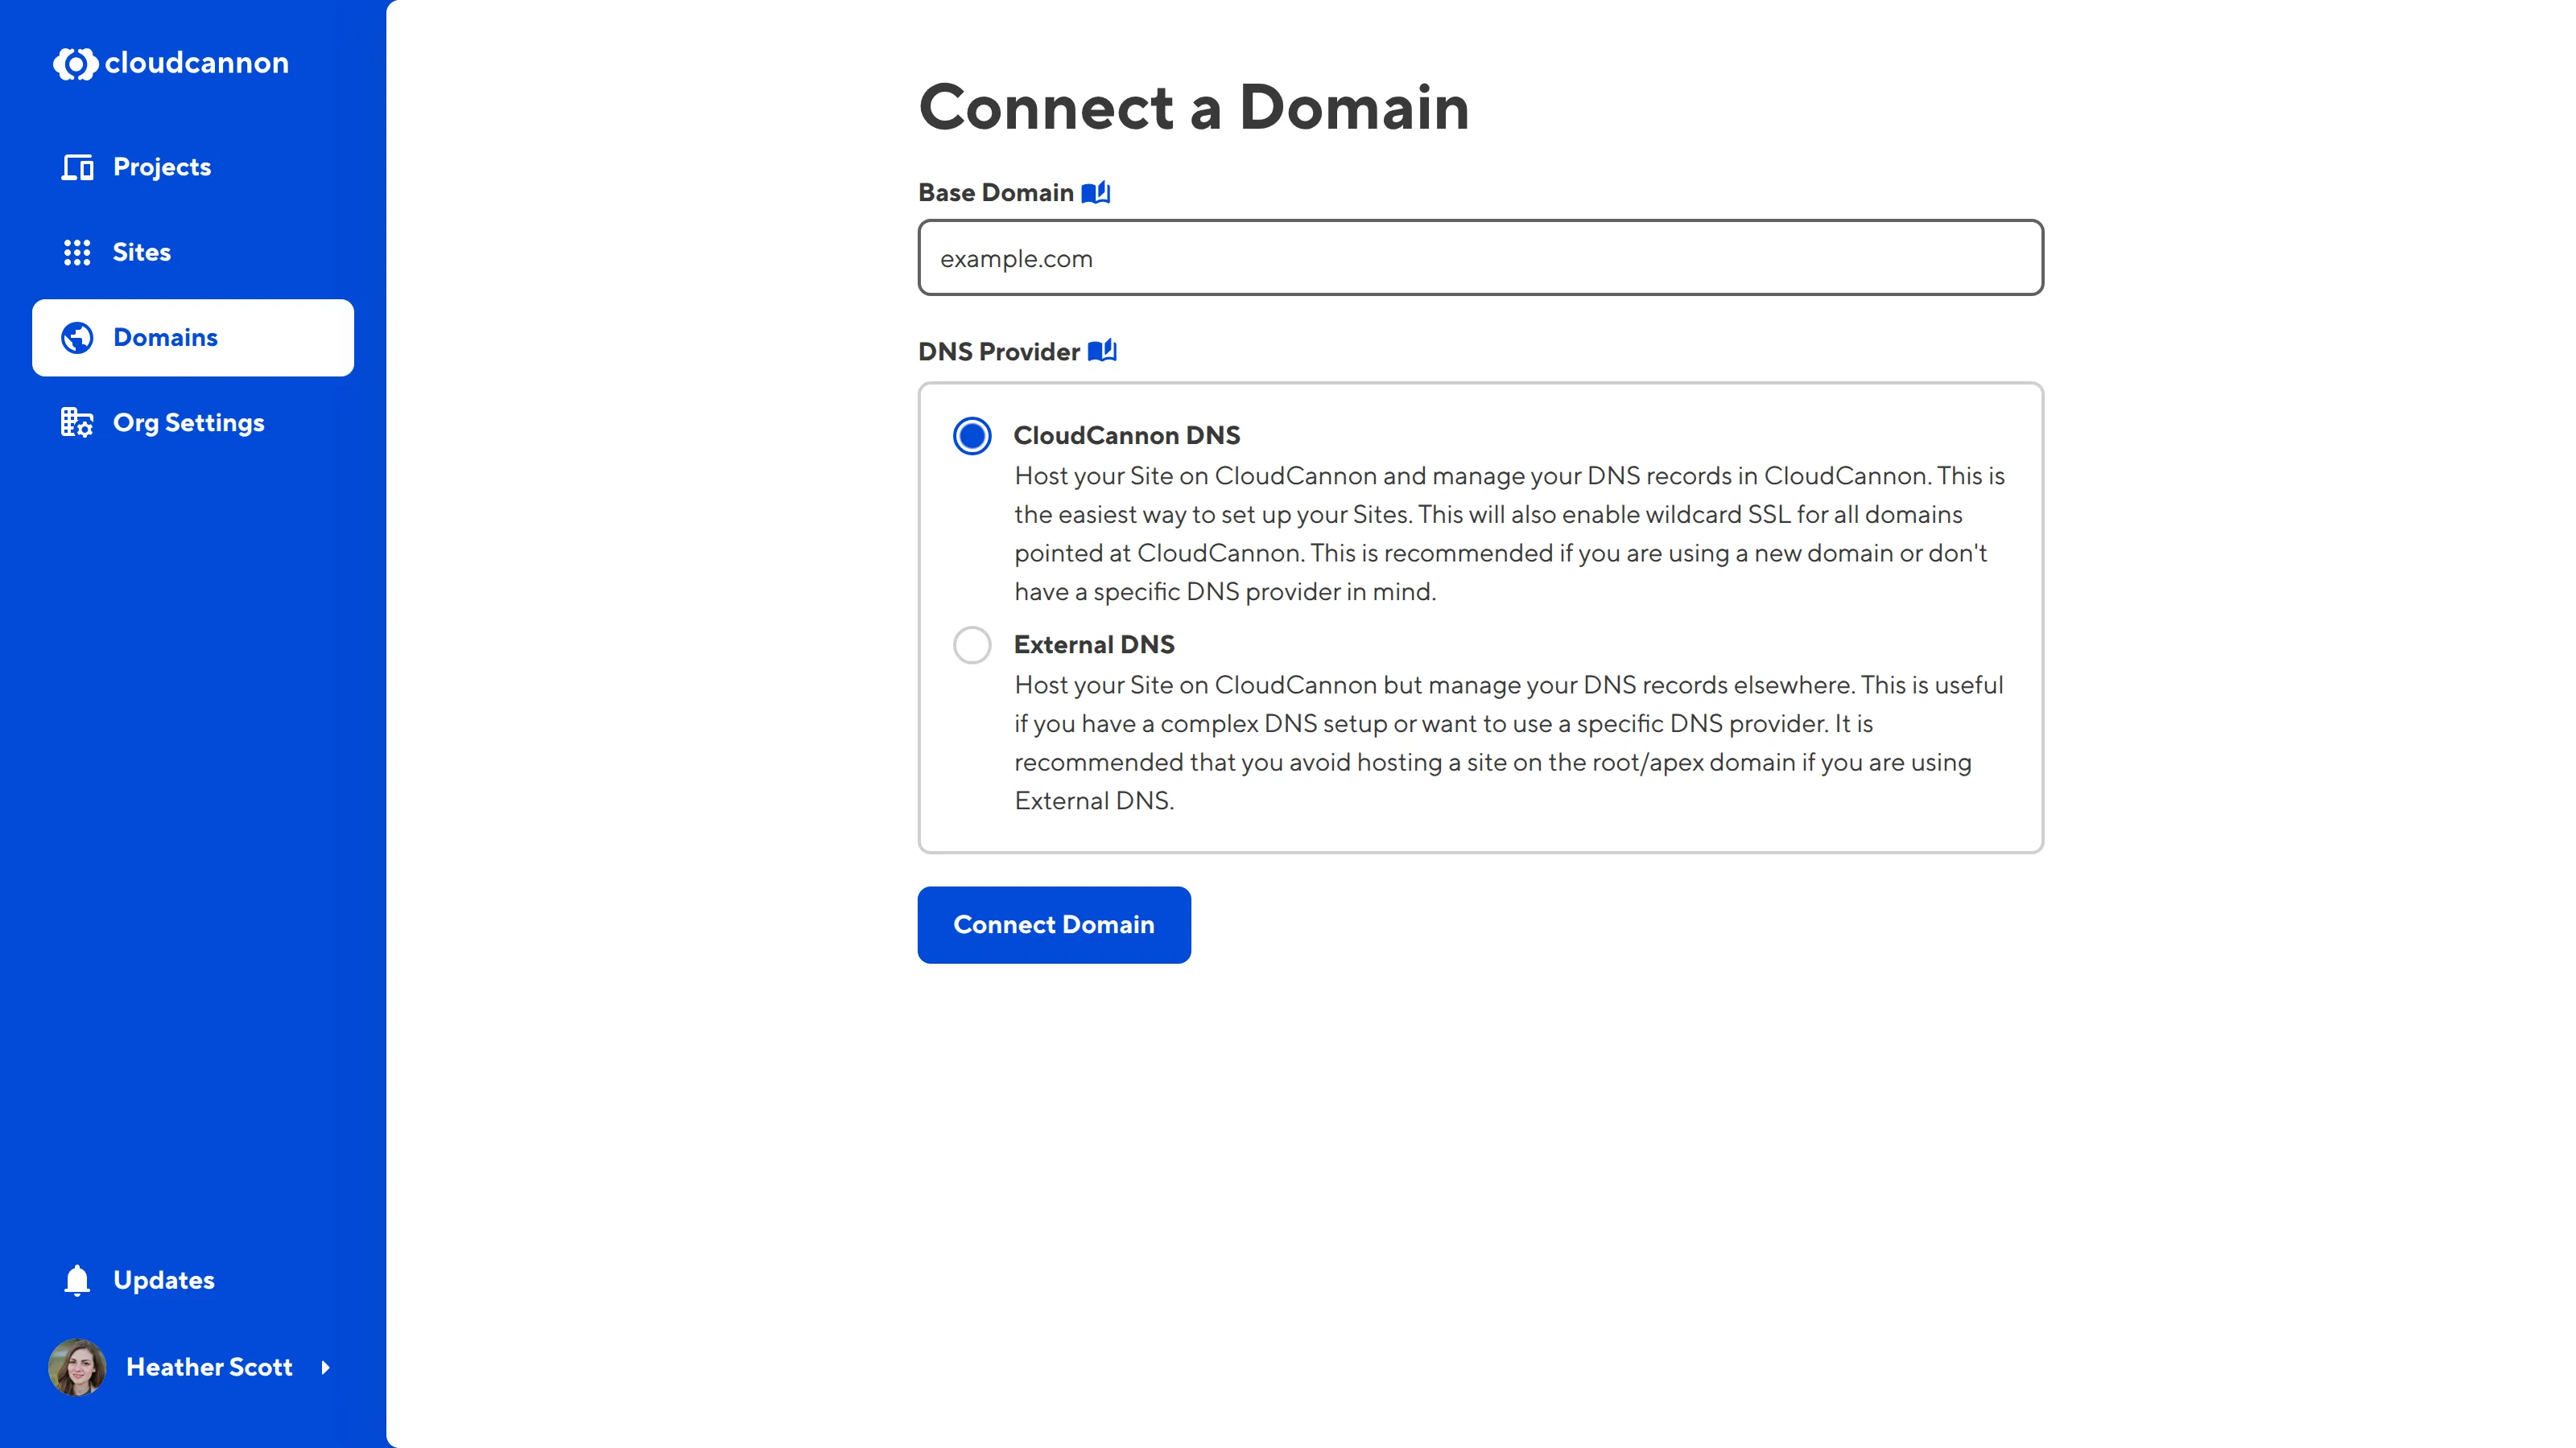Screen dimensions: 2576x1448
Task: Focus the example.com domain input field
Action: click(x=1480, y=257)
